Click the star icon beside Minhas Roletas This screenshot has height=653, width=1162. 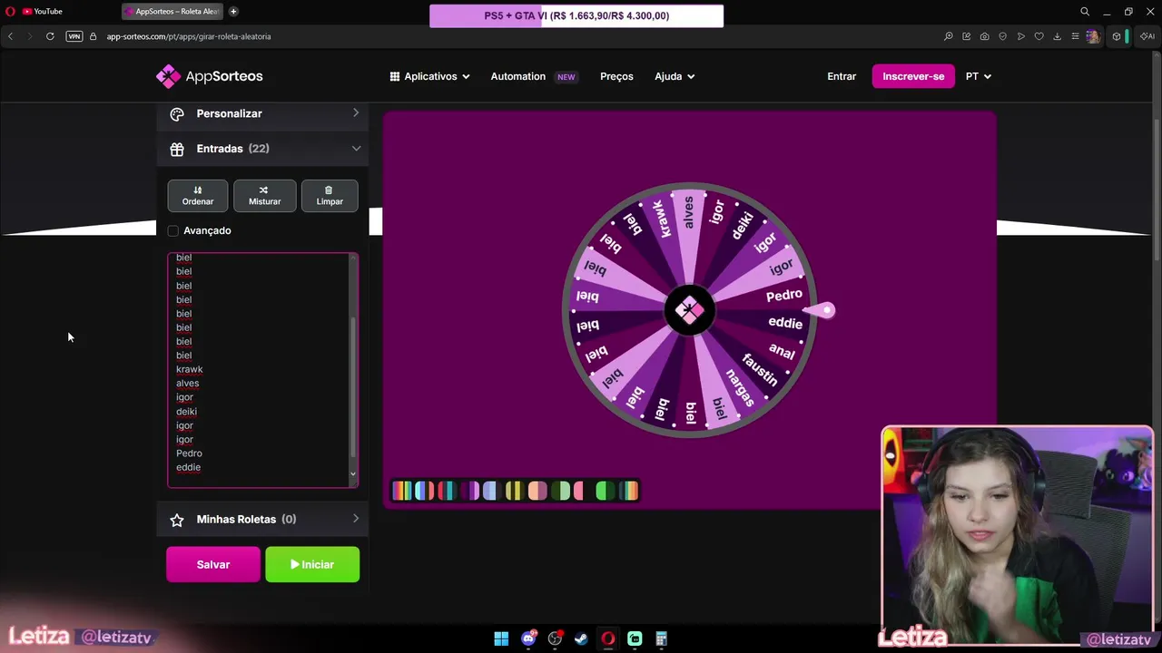coord(177,520)
